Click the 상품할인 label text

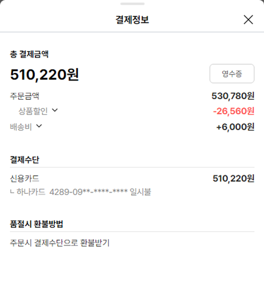[33, 111]
